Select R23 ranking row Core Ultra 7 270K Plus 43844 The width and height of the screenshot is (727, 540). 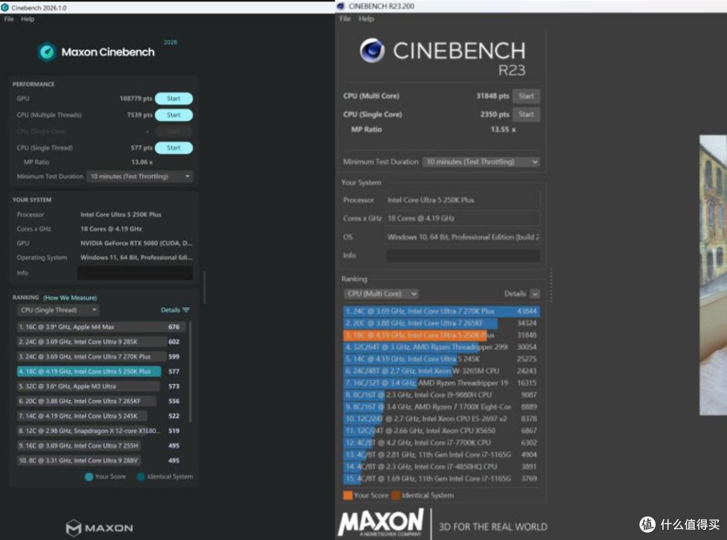(x=442, y=311)
